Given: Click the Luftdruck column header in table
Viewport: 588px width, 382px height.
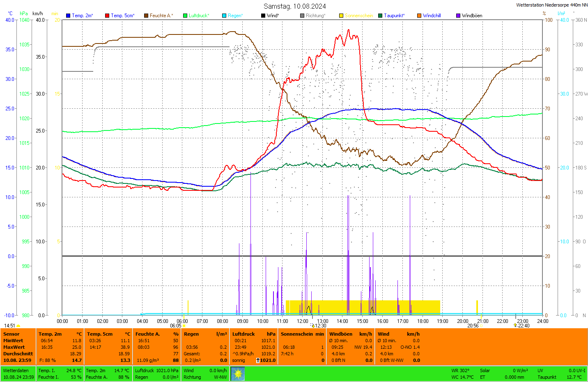Looking at the screenshot, I should coord(243,334).
